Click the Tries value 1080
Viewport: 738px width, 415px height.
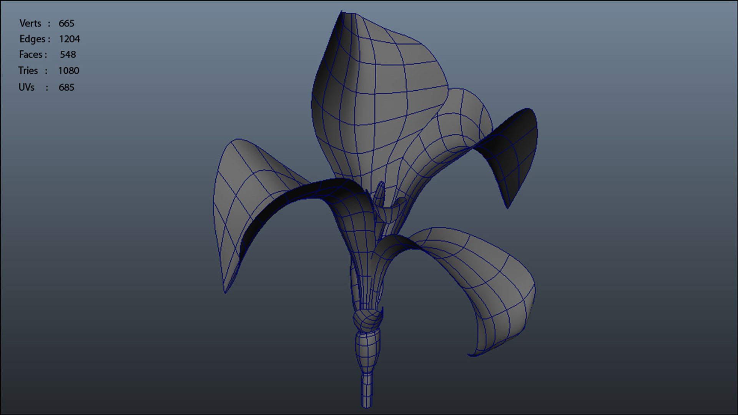pos(68,71)
